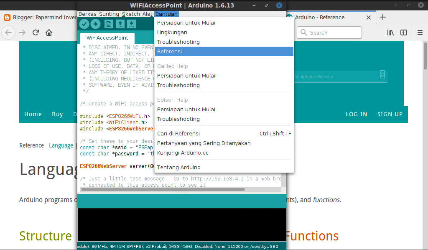Click the SIGN UP button
428x250 pixels.
pos(390,114)
